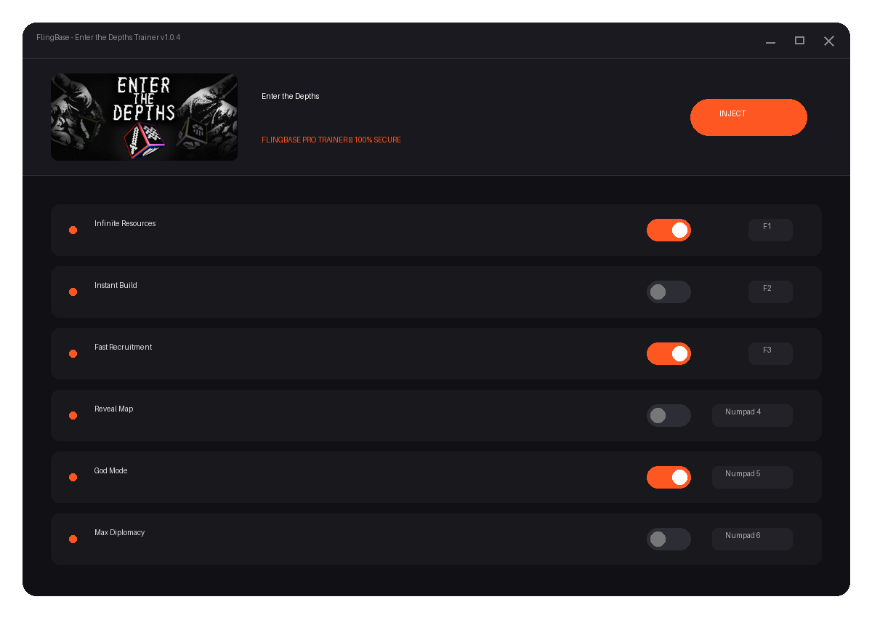
Task: Click the Numpad 6 hotkey box
Action: [752, 539]
